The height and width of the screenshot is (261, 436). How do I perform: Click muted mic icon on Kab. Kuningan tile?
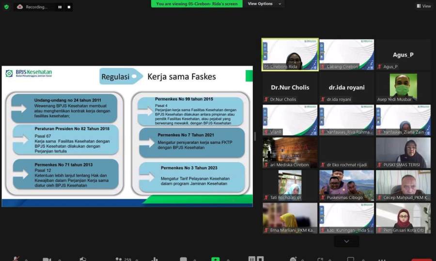coord(323,230)
